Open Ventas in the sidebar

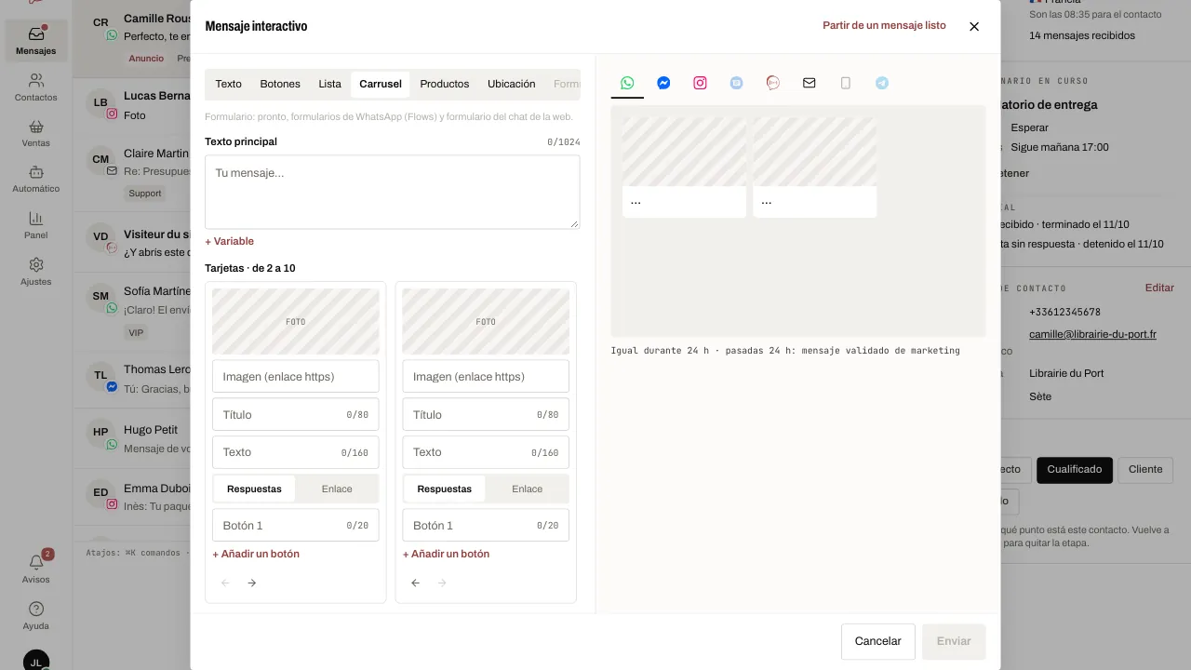(x=36, y=133)
